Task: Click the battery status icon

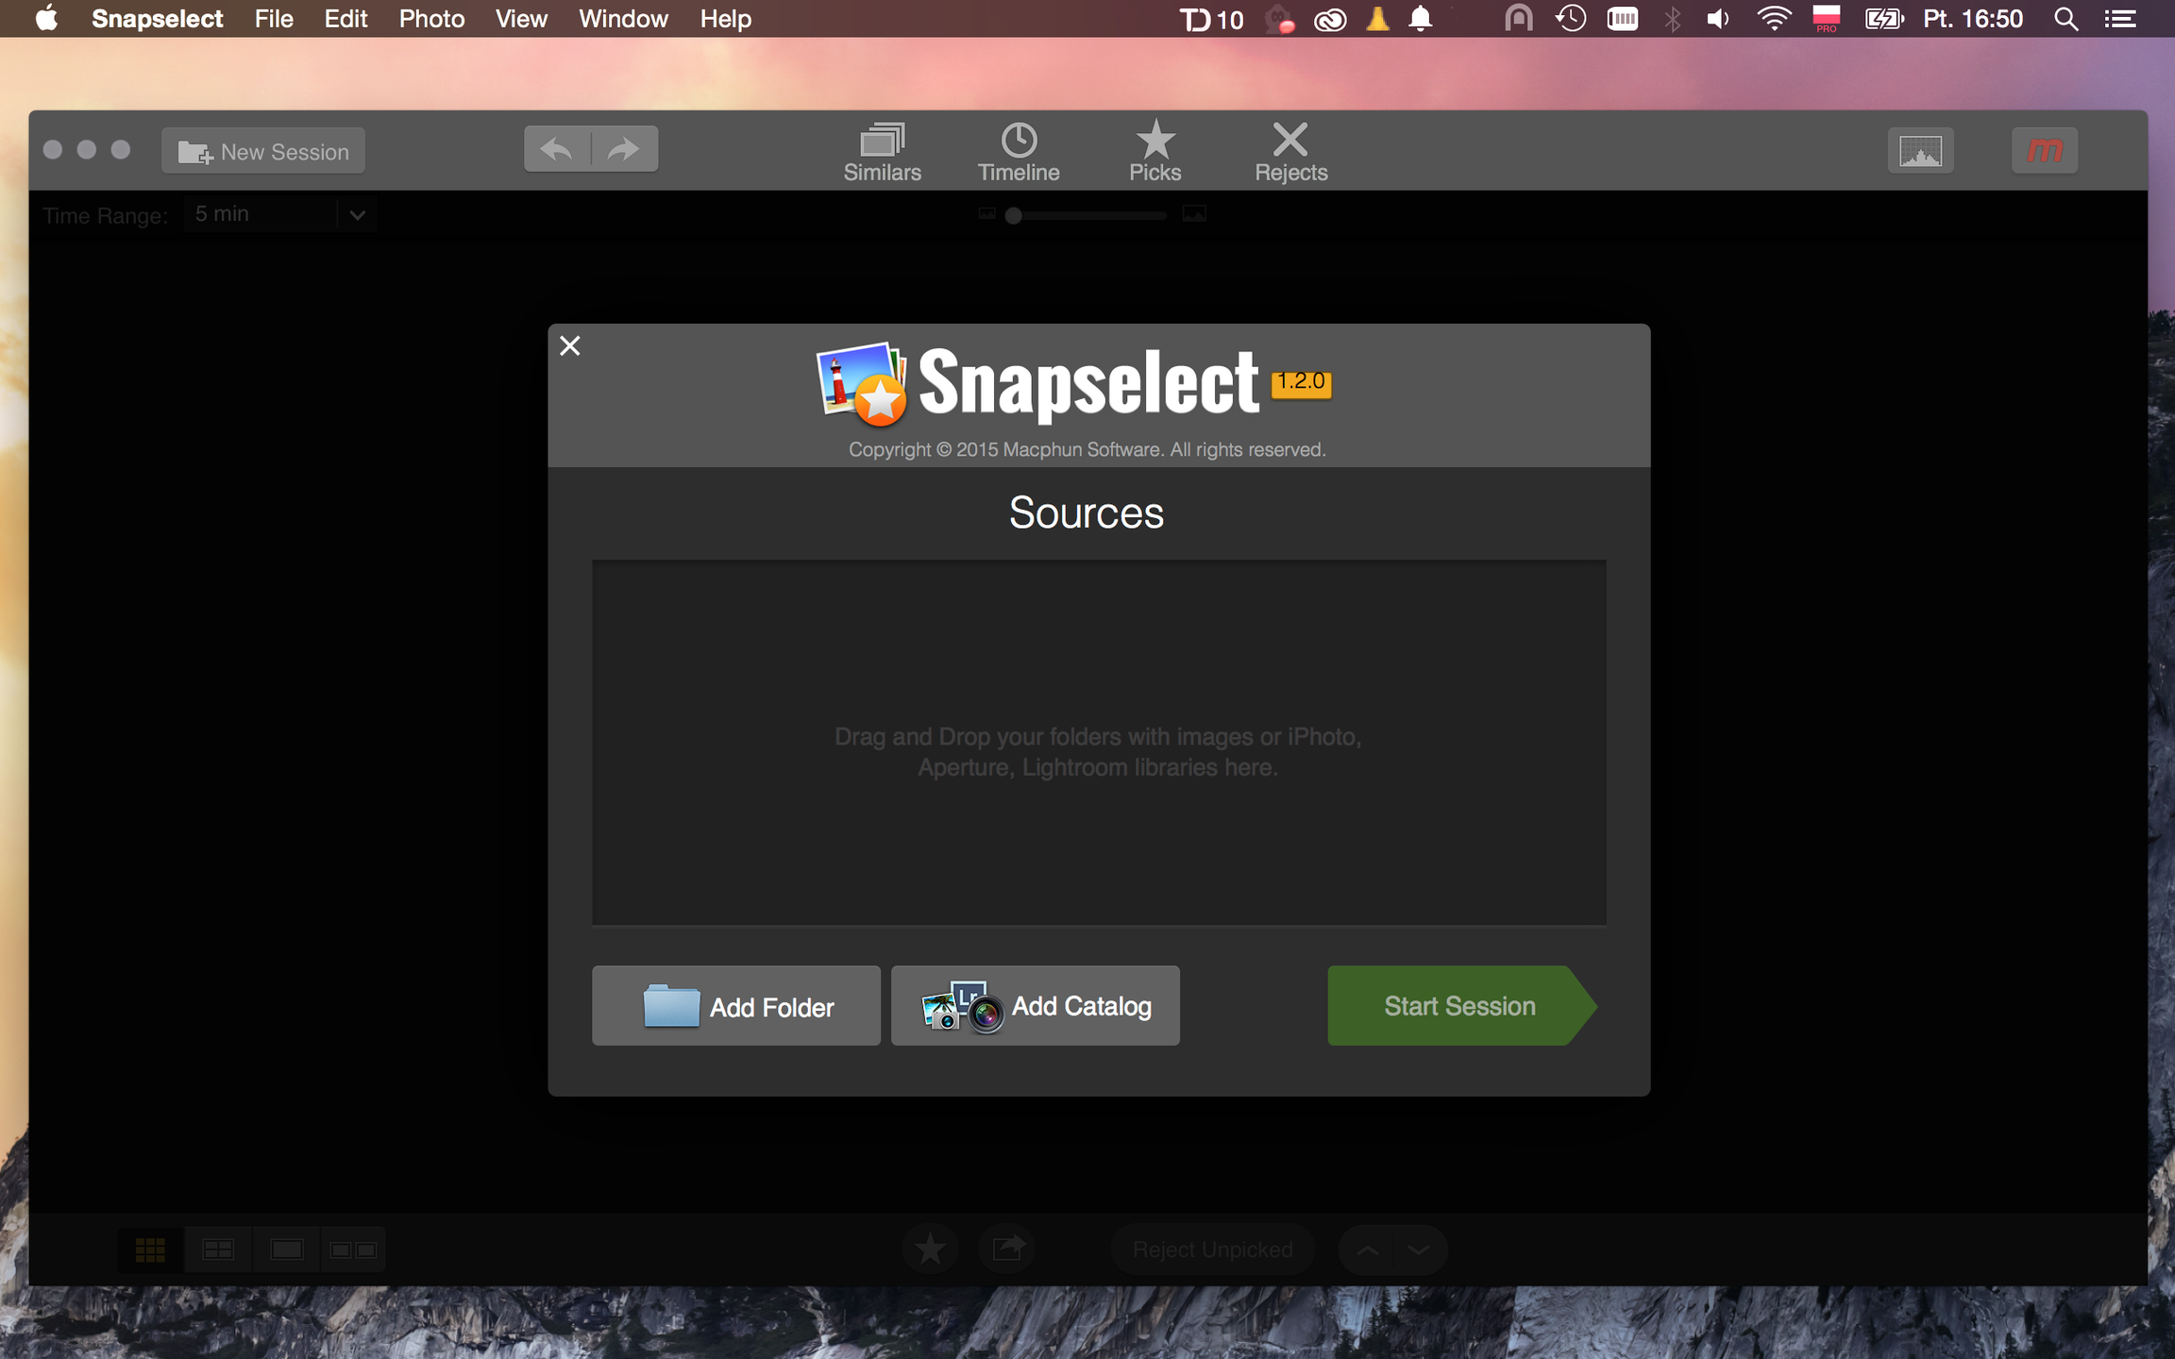Action: tap(1883, 19)
